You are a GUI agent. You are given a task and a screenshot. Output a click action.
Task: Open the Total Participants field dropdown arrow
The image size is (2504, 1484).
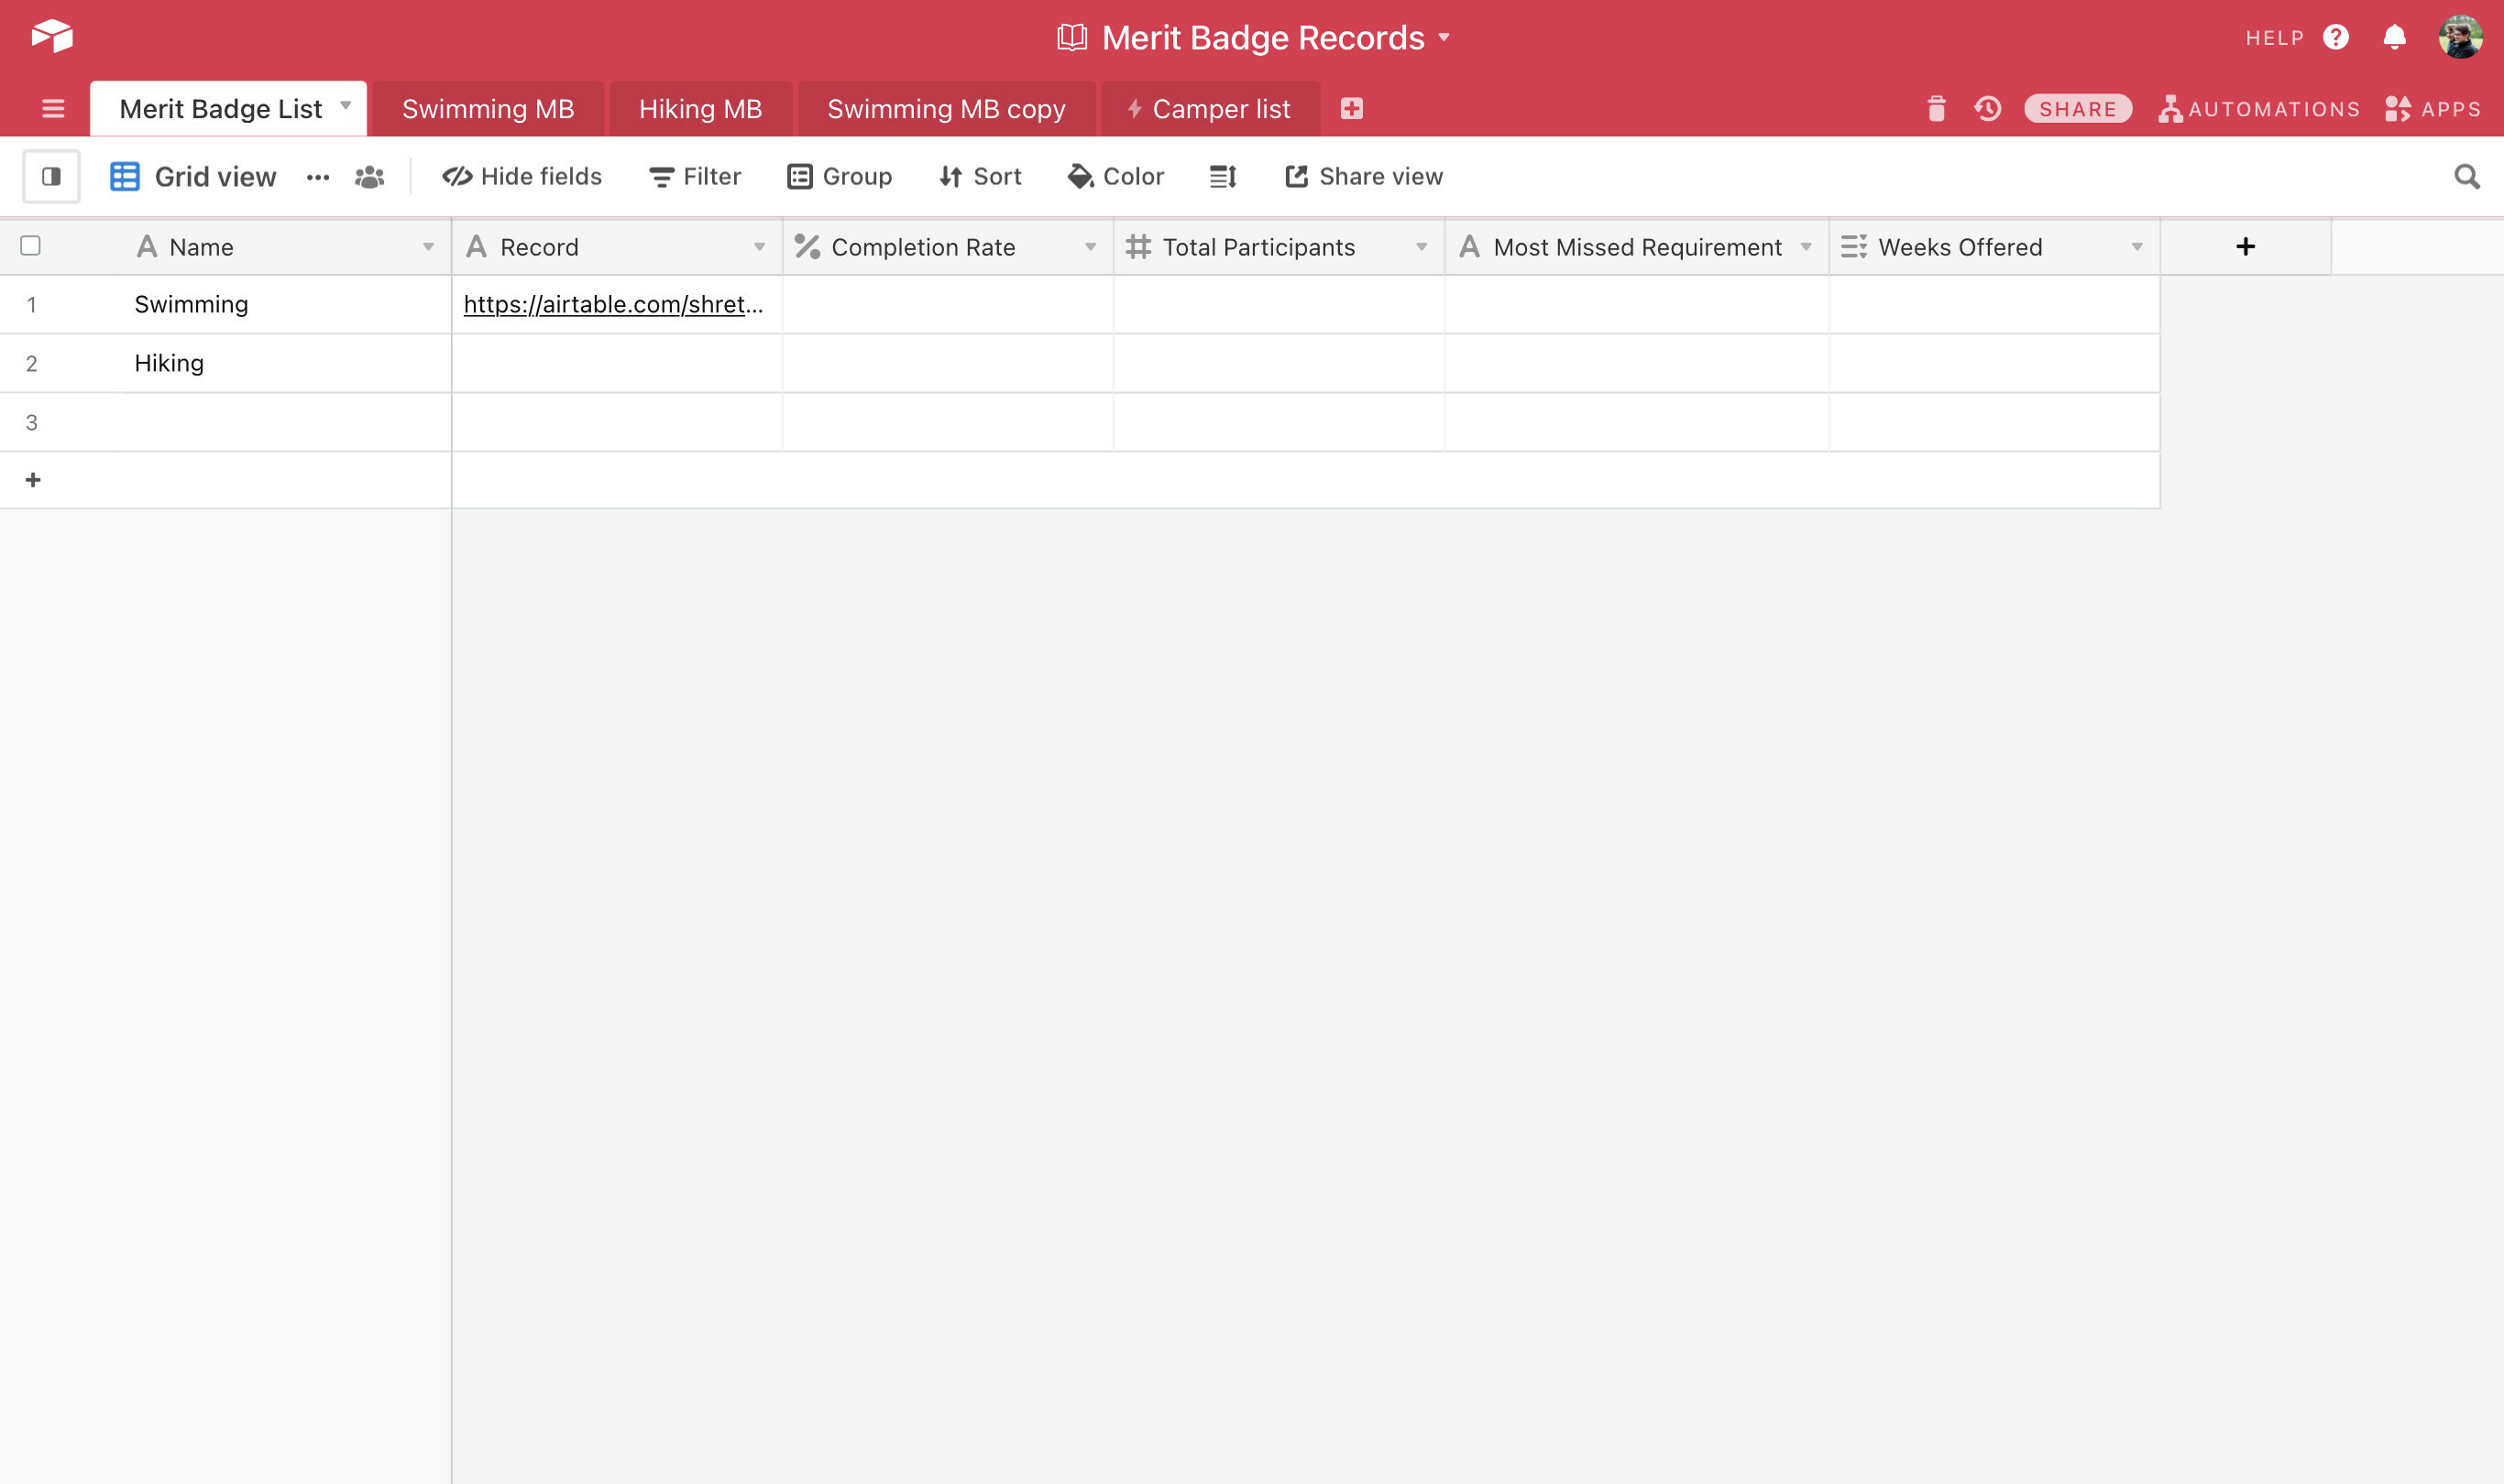pos(1422,247)
